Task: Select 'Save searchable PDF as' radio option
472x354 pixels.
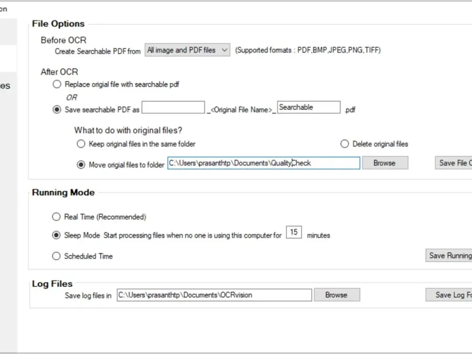Action: [x=57, y=110]
